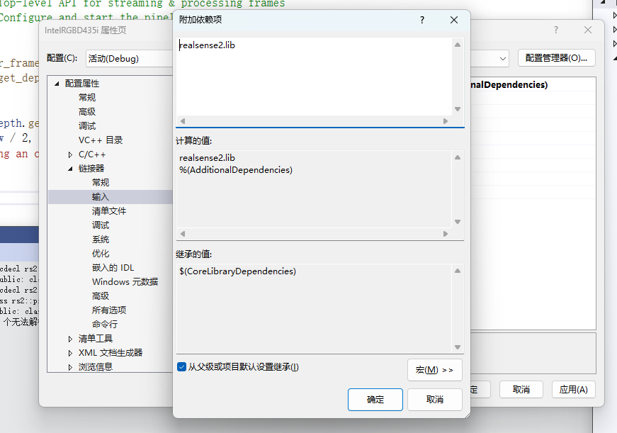Click the realsense2.lib edit text box
This screenshot has width=617, height=433.
[314, 77]
